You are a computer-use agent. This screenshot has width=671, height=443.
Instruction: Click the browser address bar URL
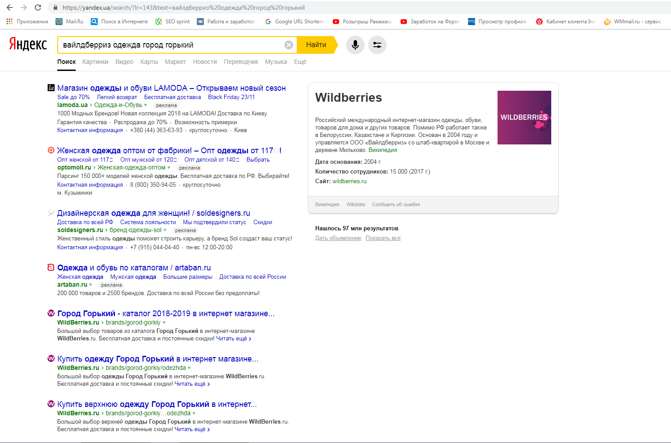tap(184, 7)
